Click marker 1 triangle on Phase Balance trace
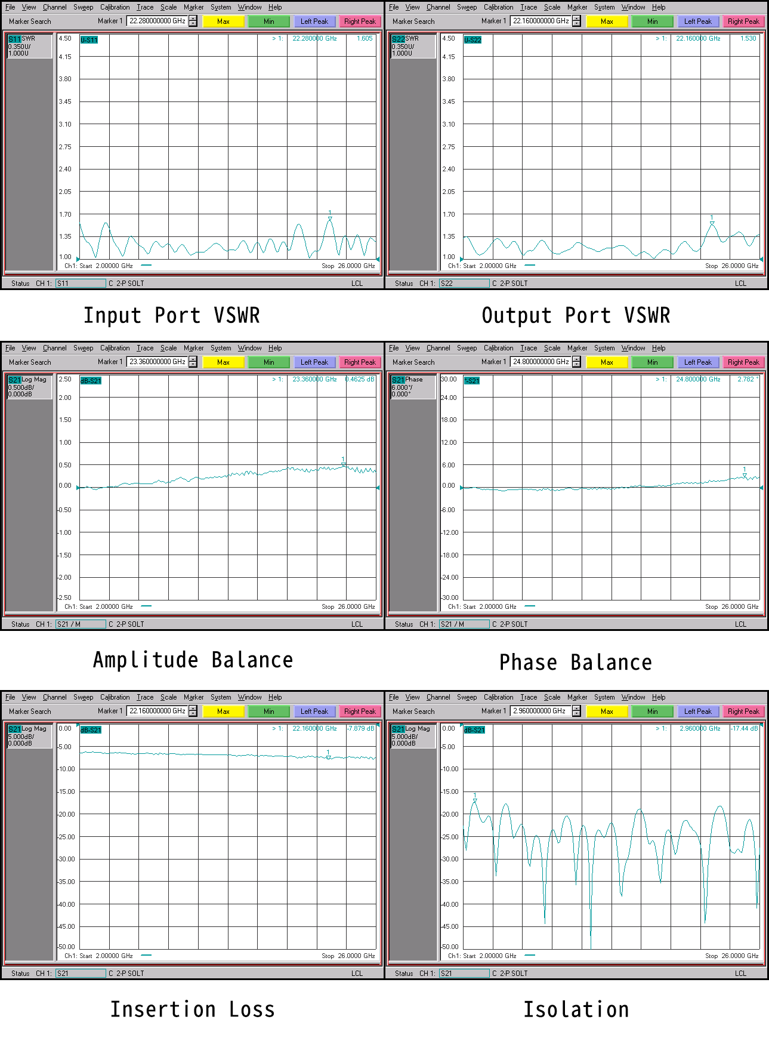The image size is (769, 1041). [745, 475]
